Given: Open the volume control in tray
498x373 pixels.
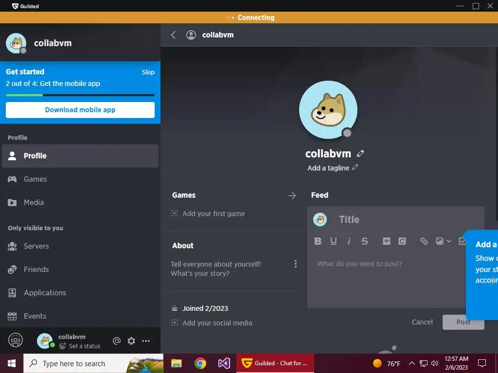Looking at the screenshot, I should pyautogui.click(x=435, y=363).
